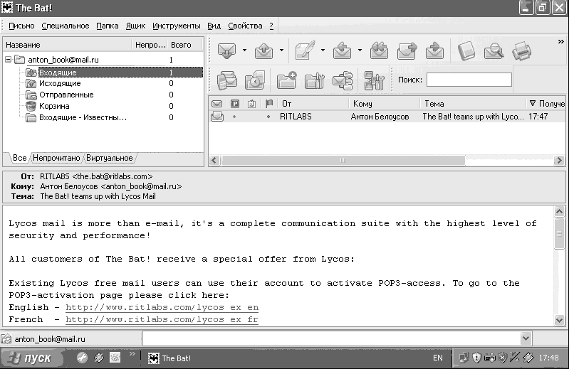569x369 pixels.
Task: Click the reply to message icon
Action: point(342,50)
